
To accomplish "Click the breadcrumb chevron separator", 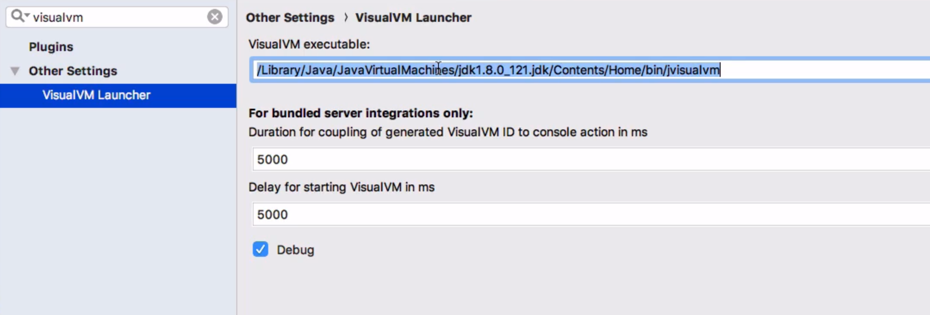I will [x=346, y=18].
